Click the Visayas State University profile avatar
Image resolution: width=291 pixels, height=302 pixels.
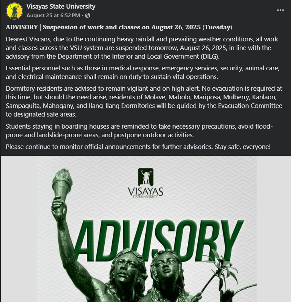[x=14, y=11]
